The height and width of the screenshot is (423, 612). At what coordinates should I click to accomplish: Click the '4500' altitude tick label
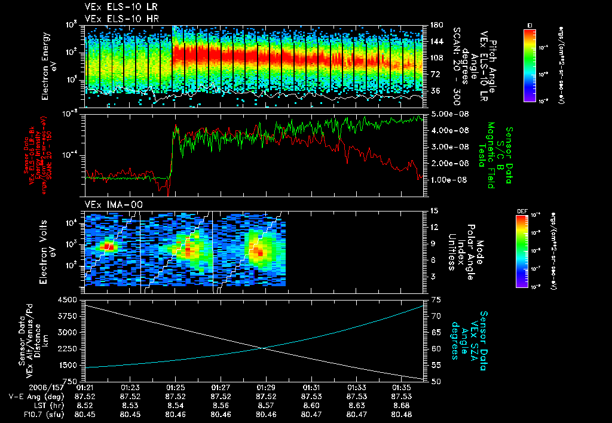pos(68,300)
